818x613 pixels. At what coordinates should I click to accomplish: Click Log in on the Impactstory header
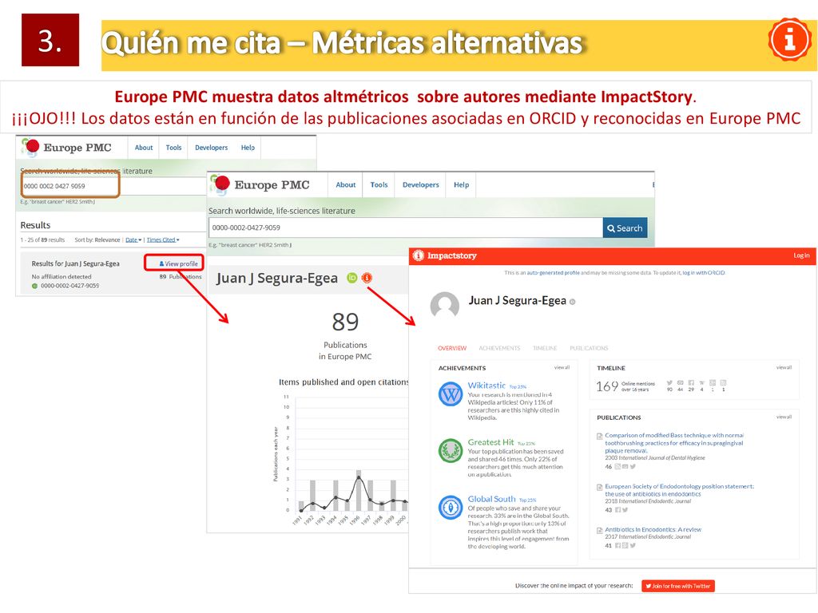[x=801, y=255]
